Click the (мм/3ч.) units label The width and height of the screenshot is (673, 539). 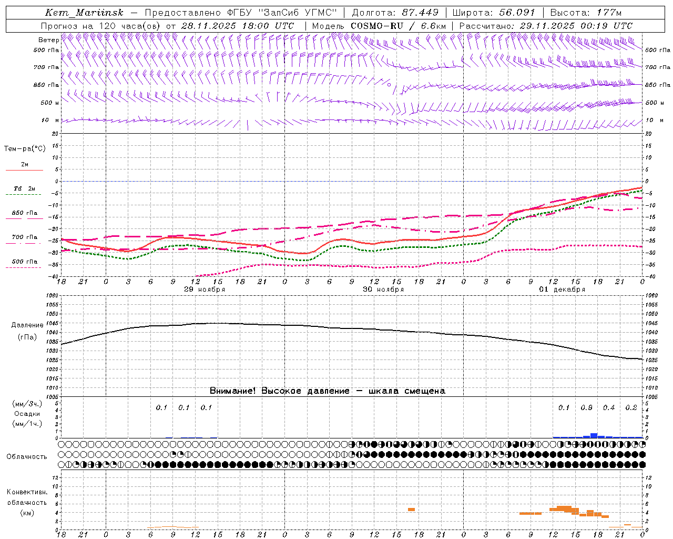27,404
